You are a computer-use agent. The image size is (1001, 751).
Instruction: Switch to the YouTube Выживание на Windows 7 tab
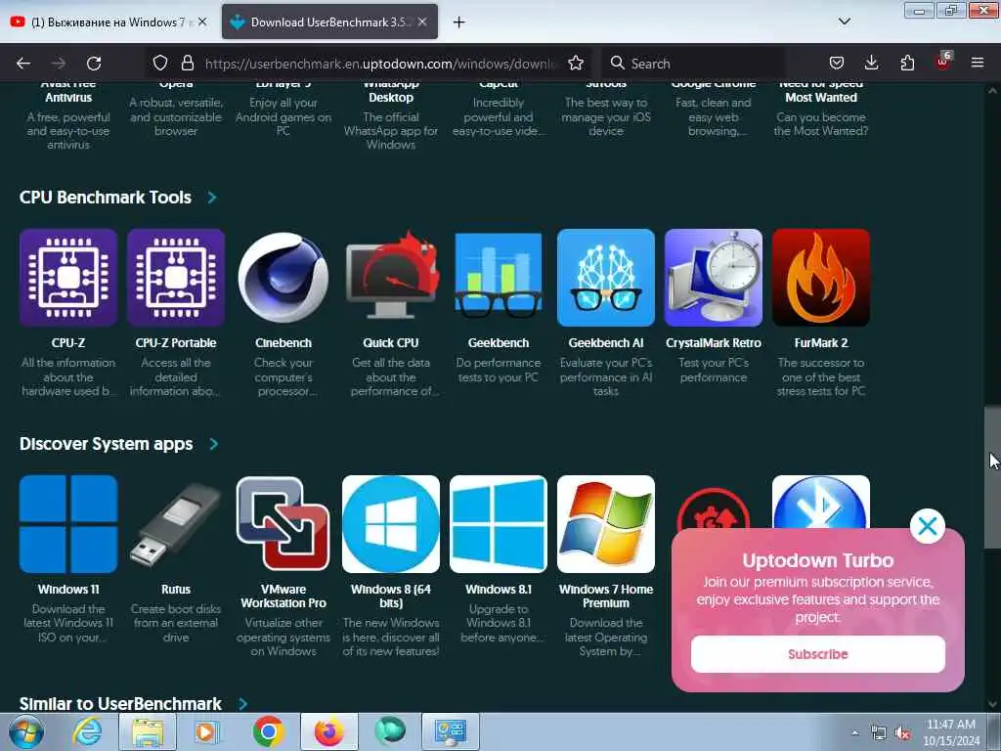point(109,22)
